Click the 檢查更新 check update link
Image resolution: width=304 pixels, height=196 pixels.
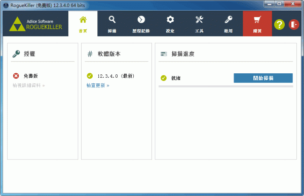point(98,85)
